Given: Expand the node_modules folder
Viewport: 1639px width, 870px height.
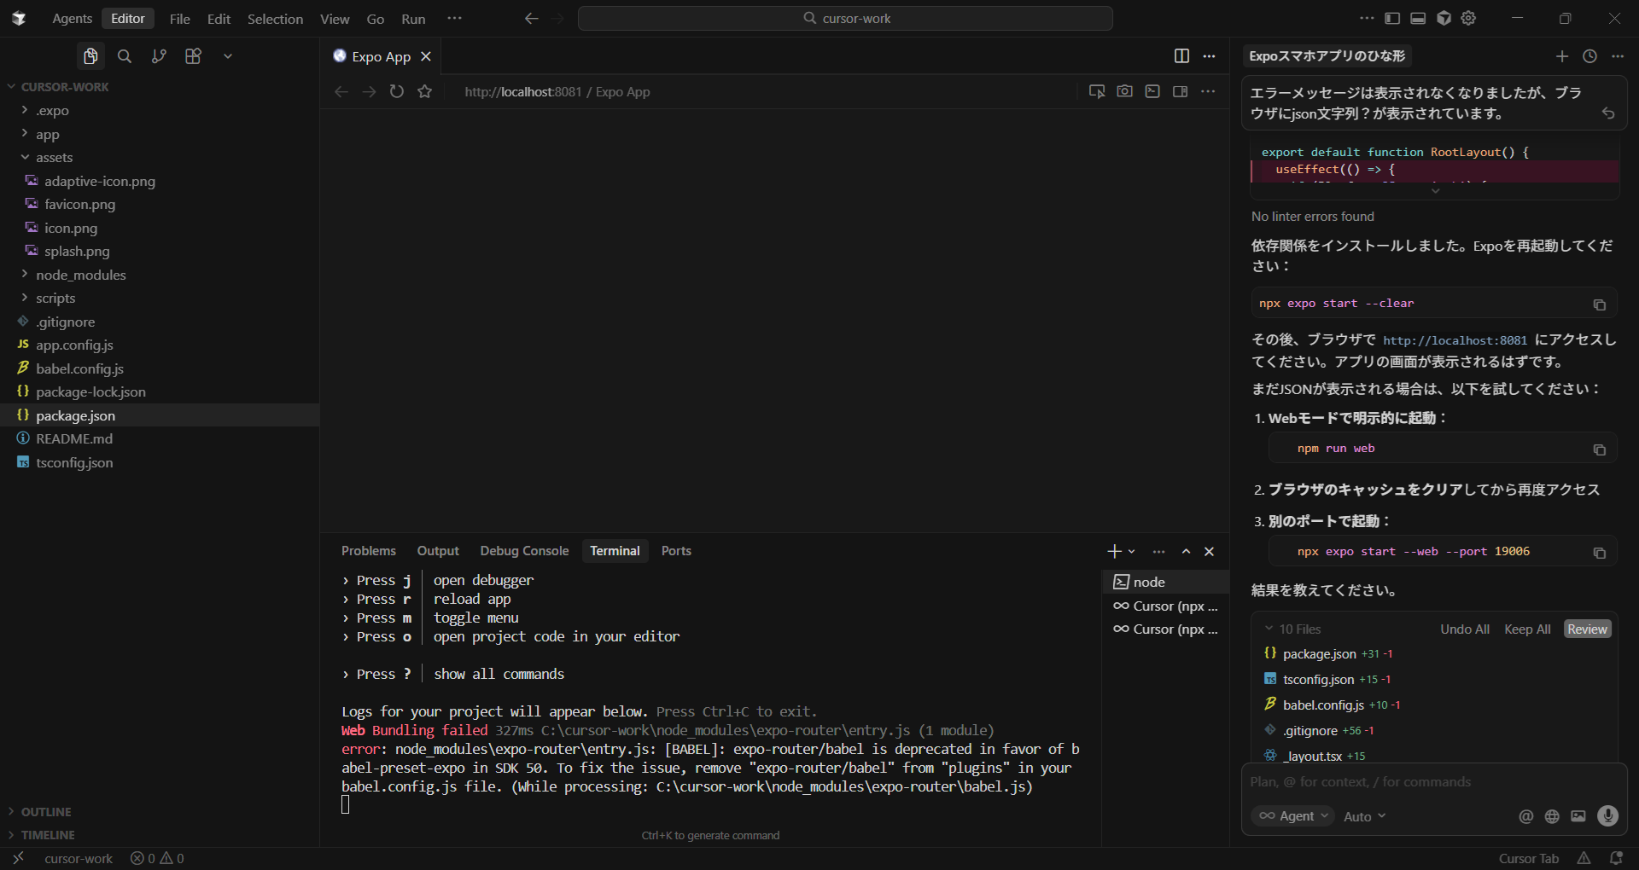Looking at the screenshot, I should (80, 275).
